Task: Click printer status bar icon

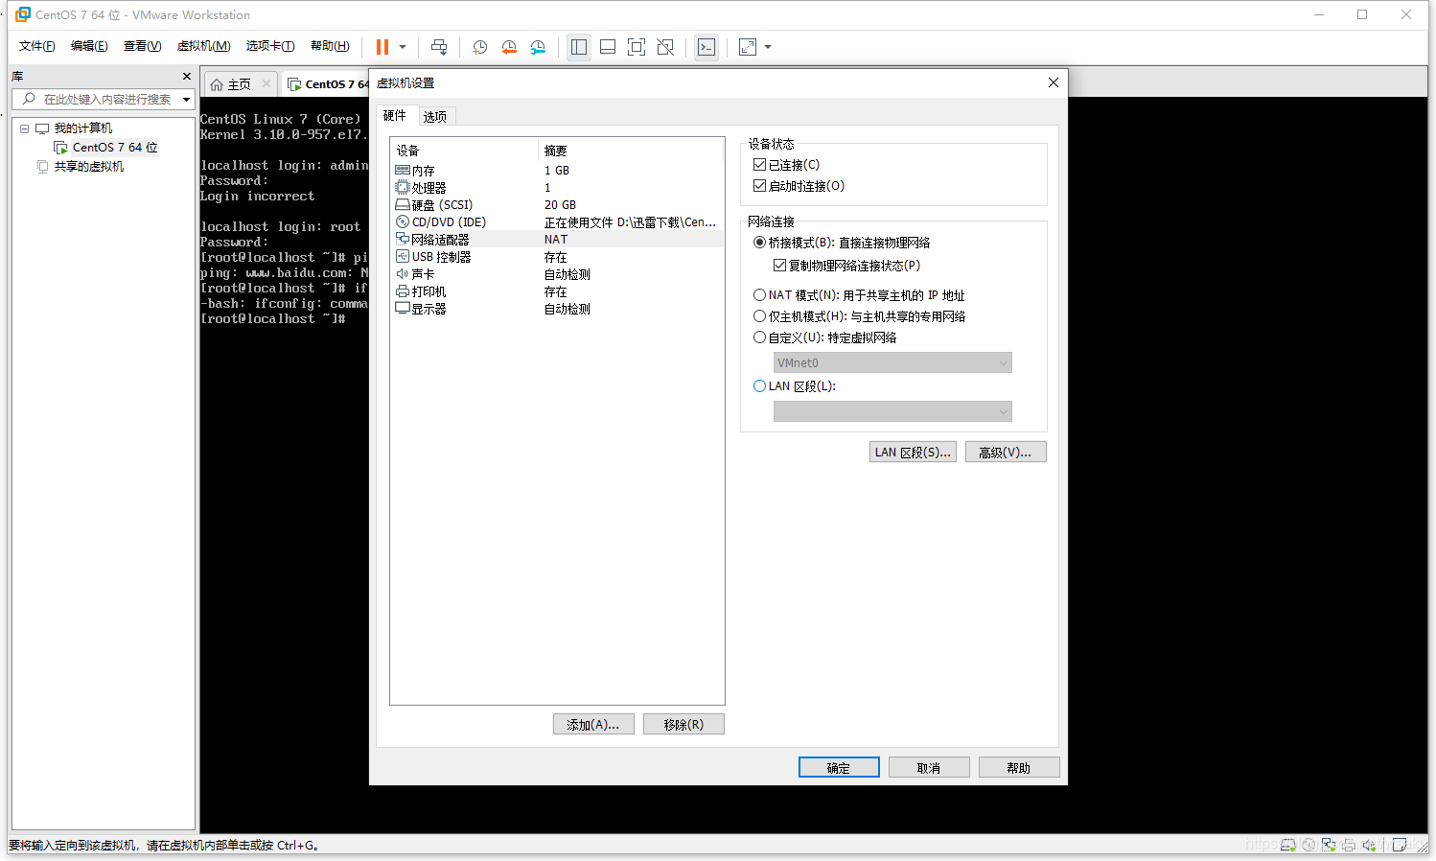Action: click(x=1349, y=845)
